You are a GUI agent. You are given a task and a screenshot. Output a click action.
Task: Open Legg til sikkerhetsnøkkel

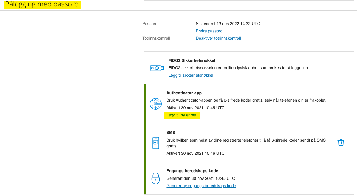(x=190, y=75)
